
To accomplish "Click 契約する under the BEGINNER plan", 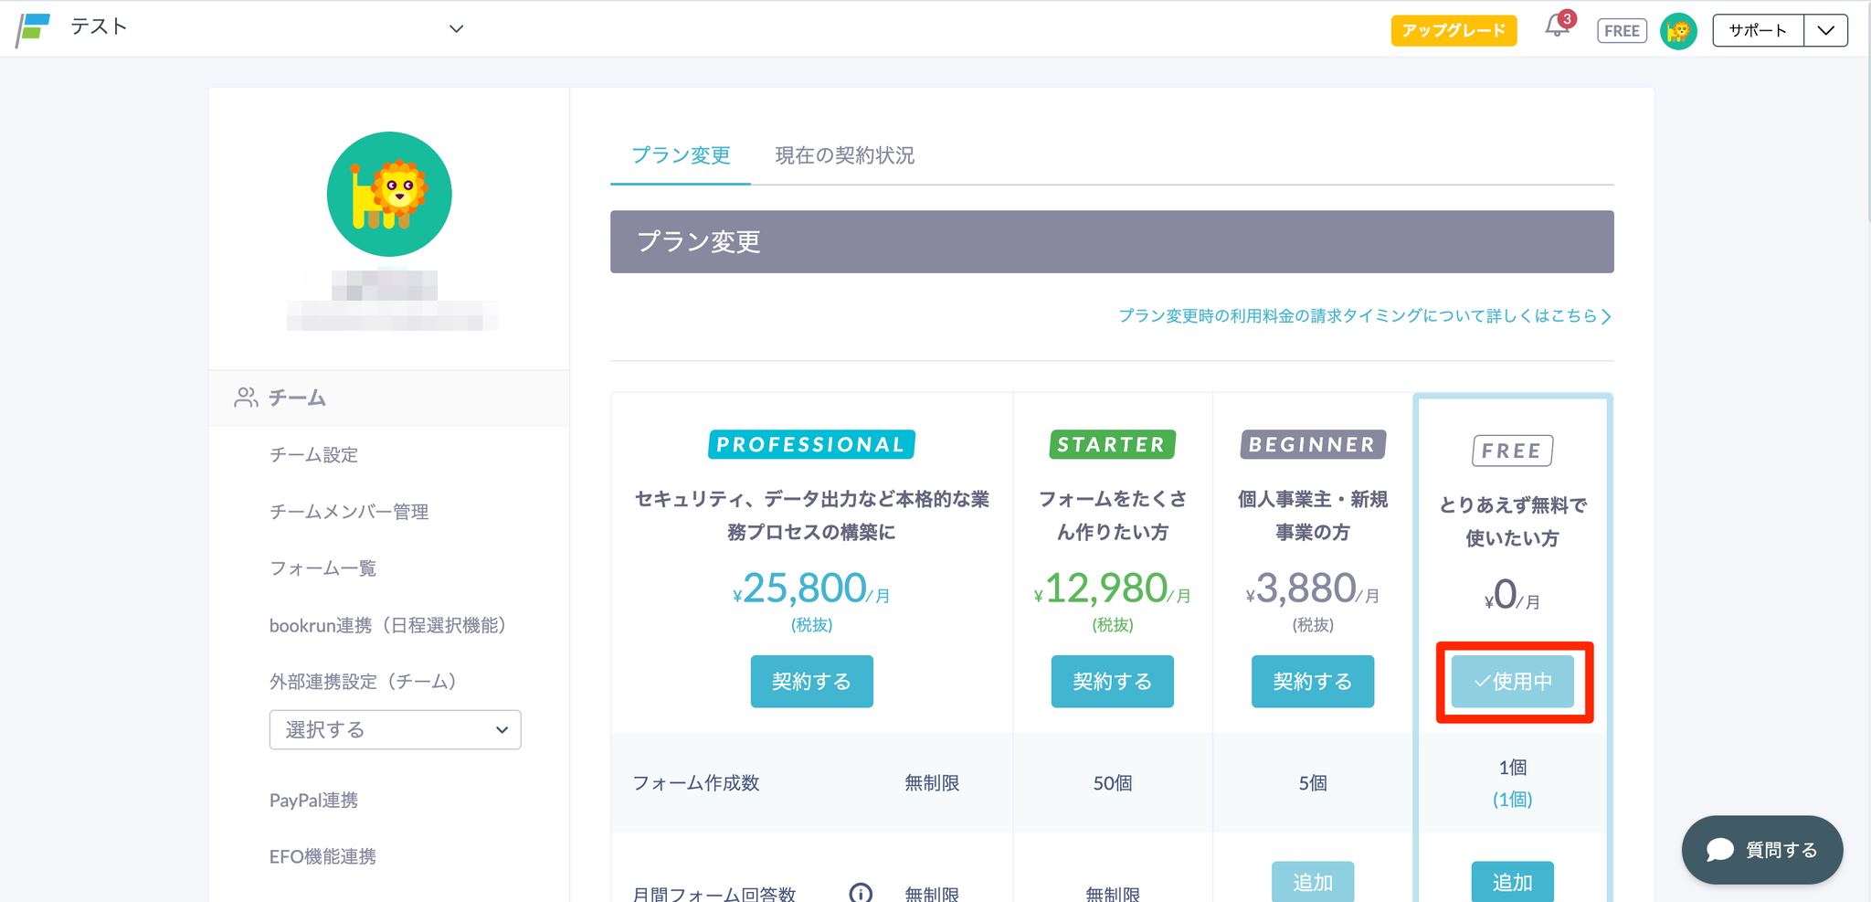I will tap(1312, 681).
